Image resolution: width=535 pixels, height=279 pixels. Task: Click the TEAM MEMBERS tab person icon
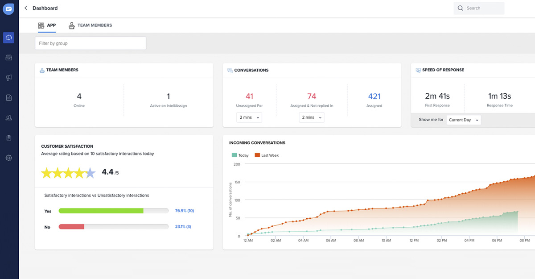pos(72,25)
